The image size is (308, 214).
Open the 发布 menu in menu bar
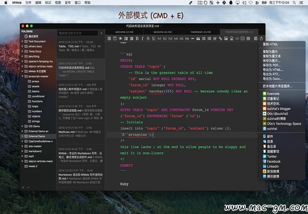click(x=67, y=3)
